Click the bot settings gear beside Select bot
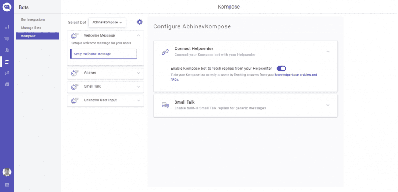The height and width of the screenshot is (192, 398). click(x=140, y=22)
